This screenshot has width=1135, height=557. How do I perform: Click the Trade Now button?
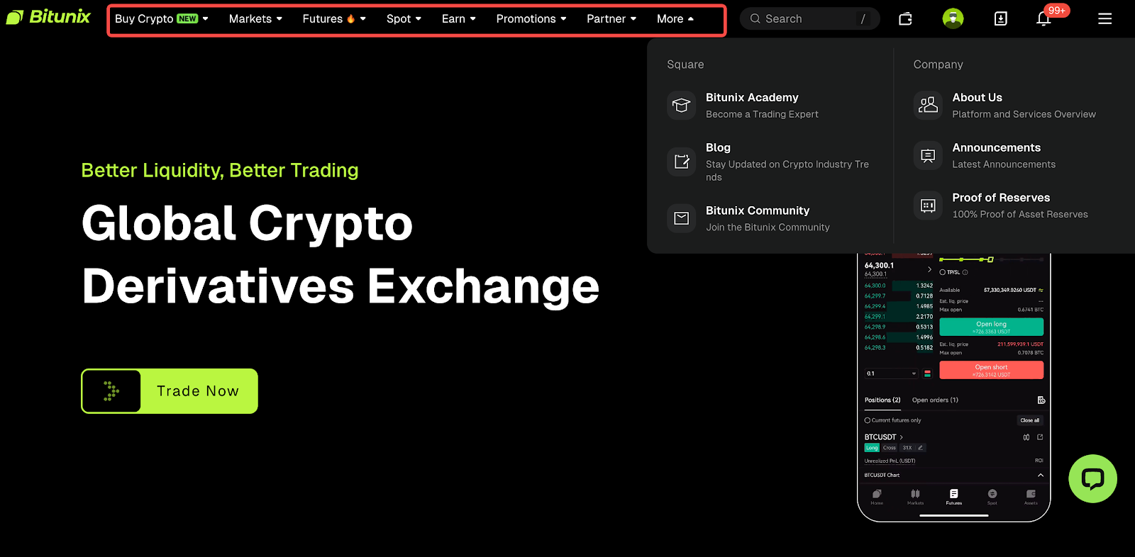tap(170, 391)
